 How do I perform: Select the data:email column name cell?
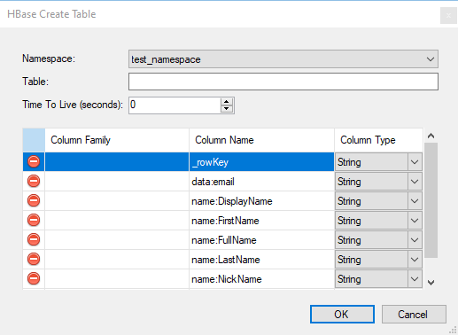pos(261,182)
